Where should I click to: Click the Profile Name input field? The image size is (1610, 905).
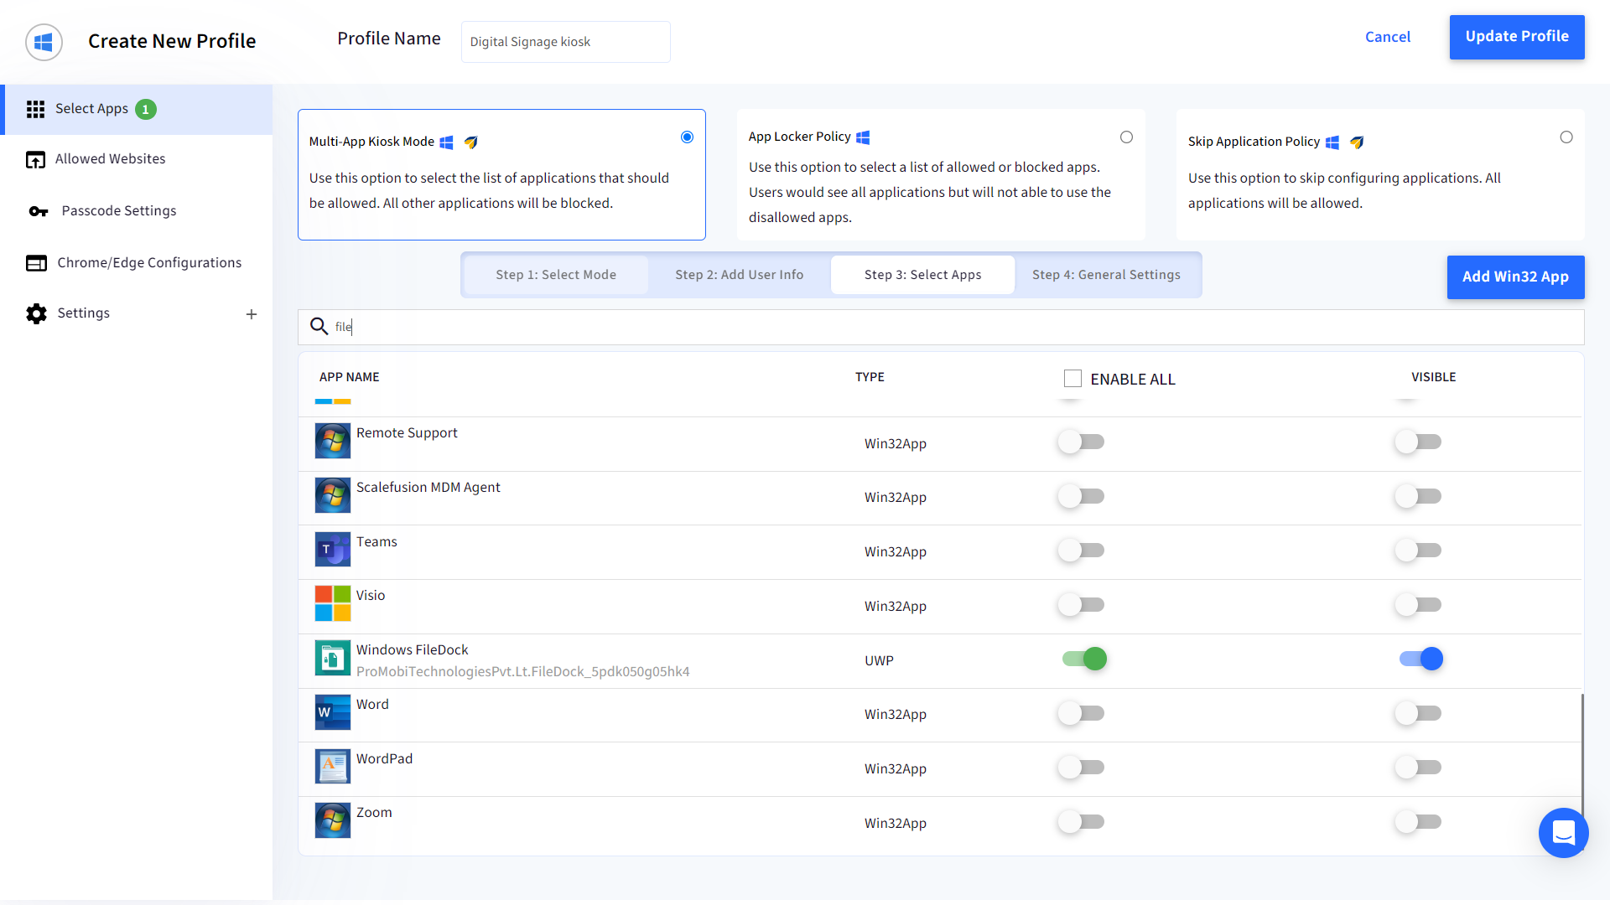tap(565, 42)
